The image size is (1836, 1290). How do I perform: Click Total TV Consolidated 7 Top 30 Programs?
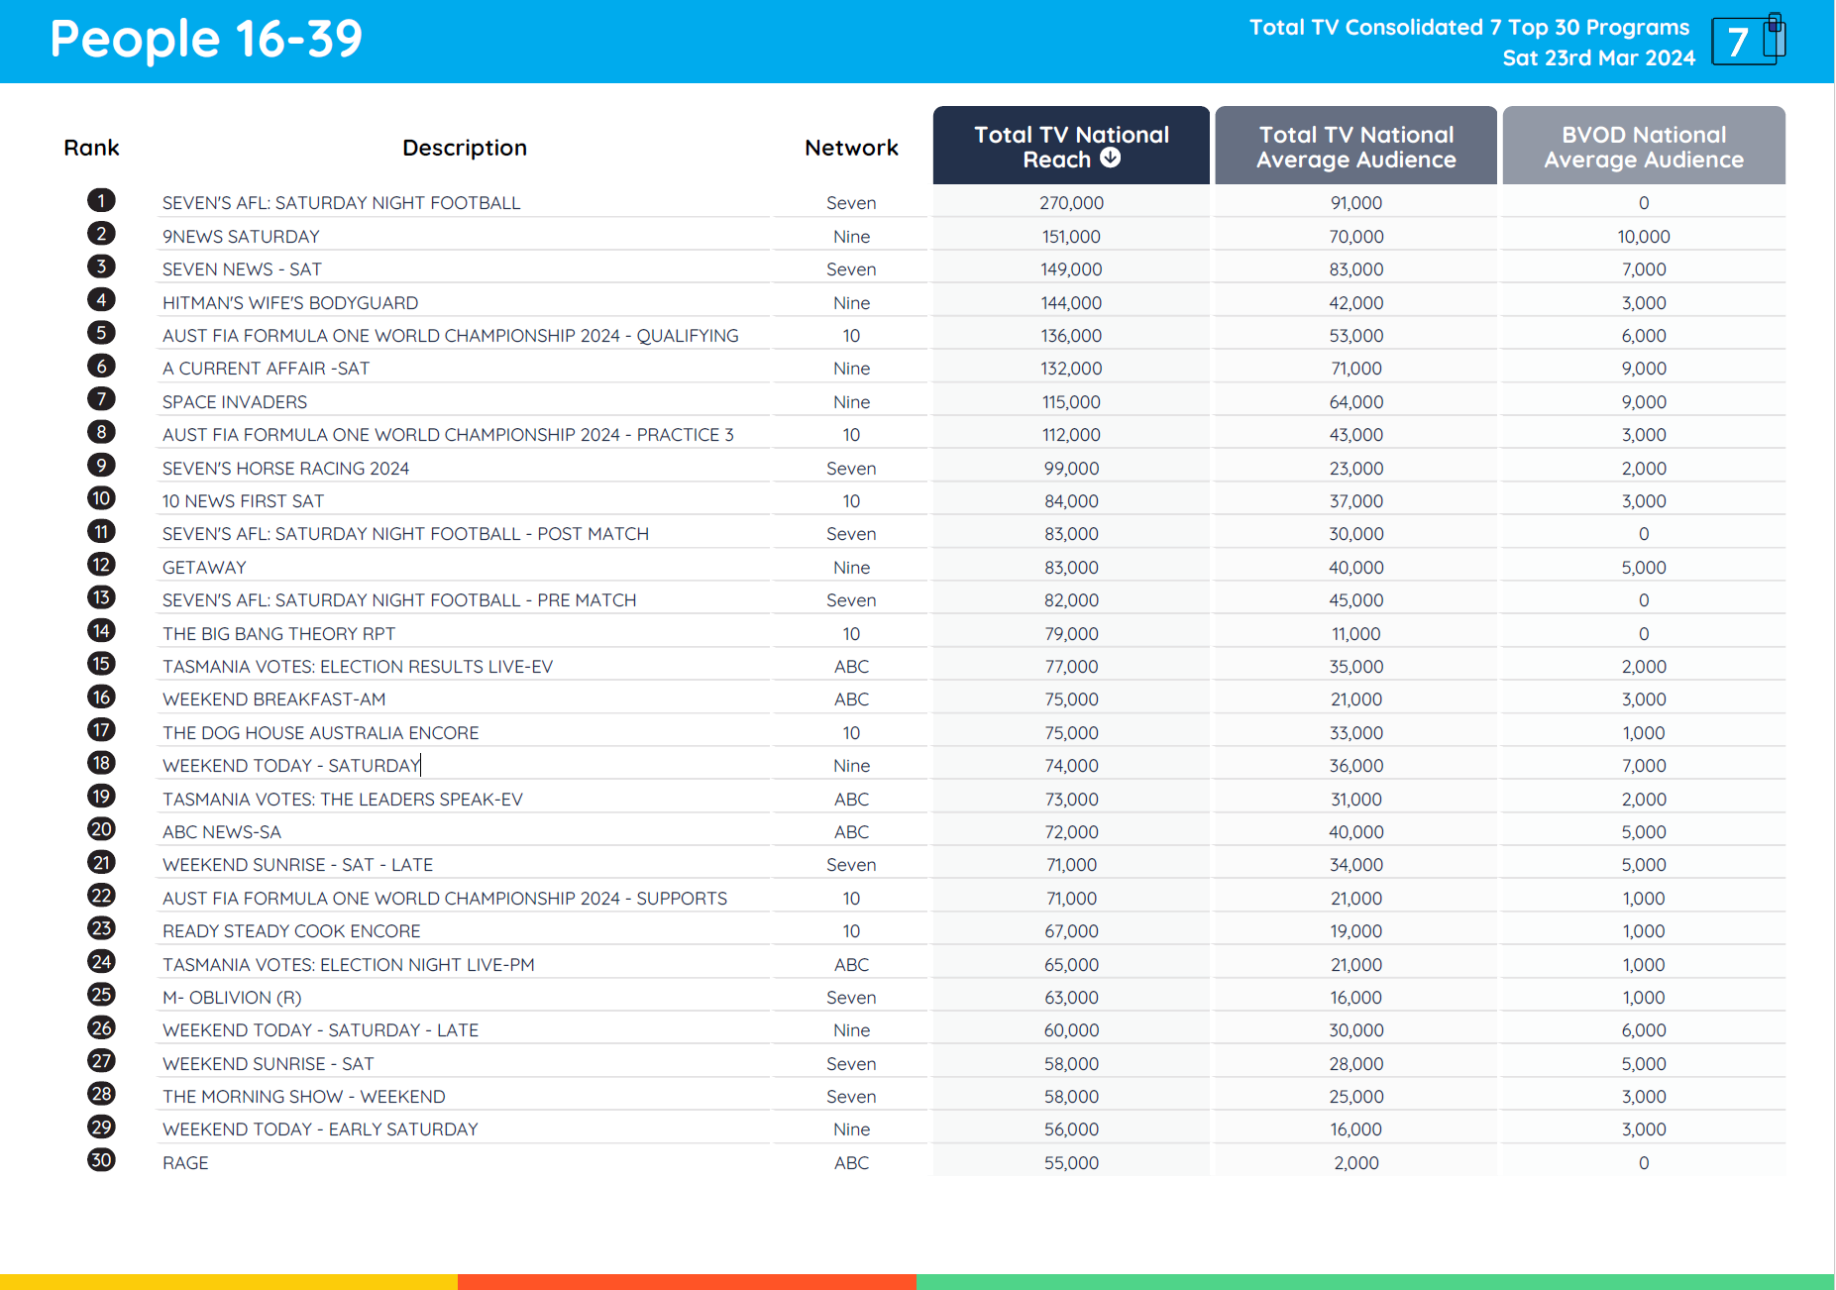coord(1469,27)
